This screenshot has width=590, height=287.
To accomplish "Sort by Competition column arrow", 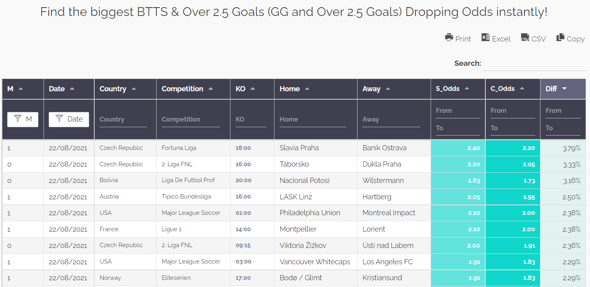I will point(211,88).
